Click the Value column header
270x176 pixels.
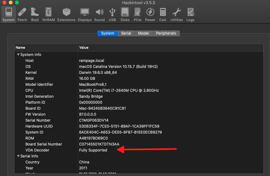tap(171, 47)
